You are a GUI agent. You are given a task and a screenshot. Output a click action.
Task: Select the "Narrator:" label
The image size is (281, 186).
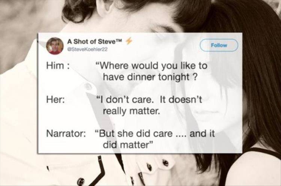66,134
